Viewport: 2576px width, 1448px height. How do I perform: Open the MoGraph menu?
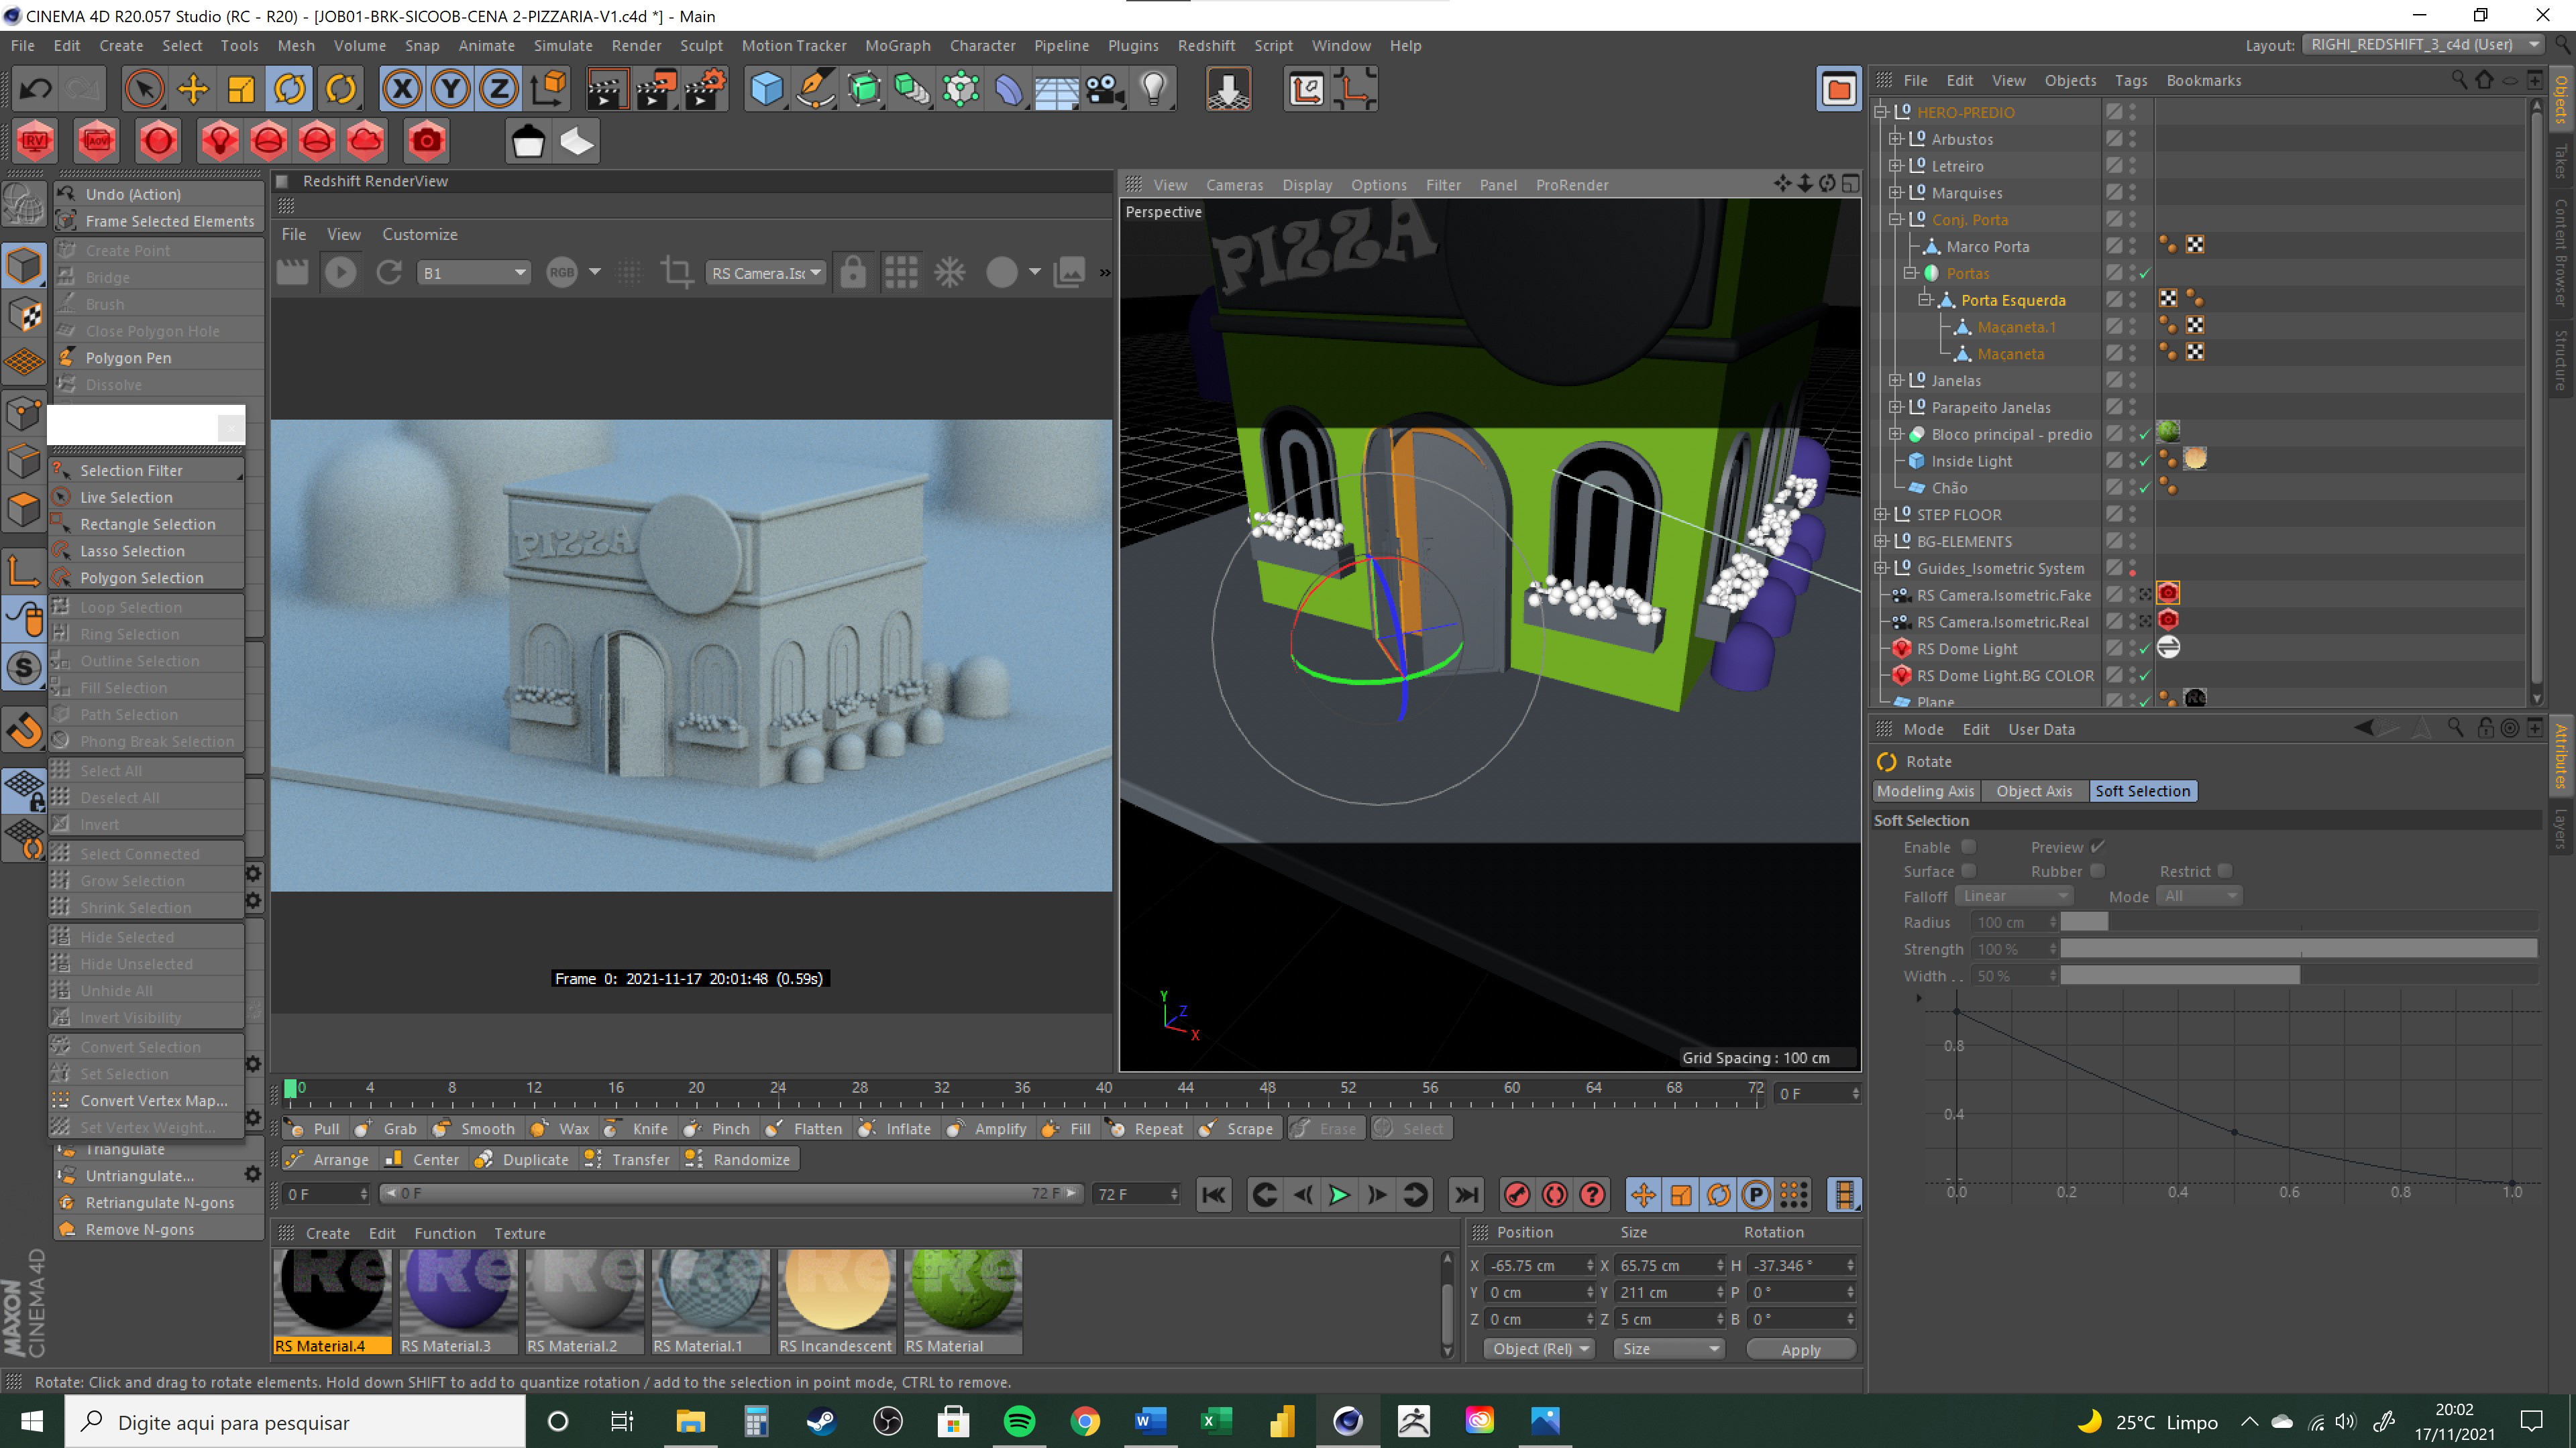[x=897, y=45]
